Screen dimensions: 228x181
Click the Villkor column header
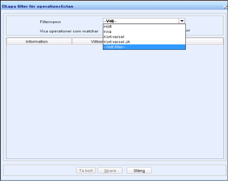[x=87, y=41]
